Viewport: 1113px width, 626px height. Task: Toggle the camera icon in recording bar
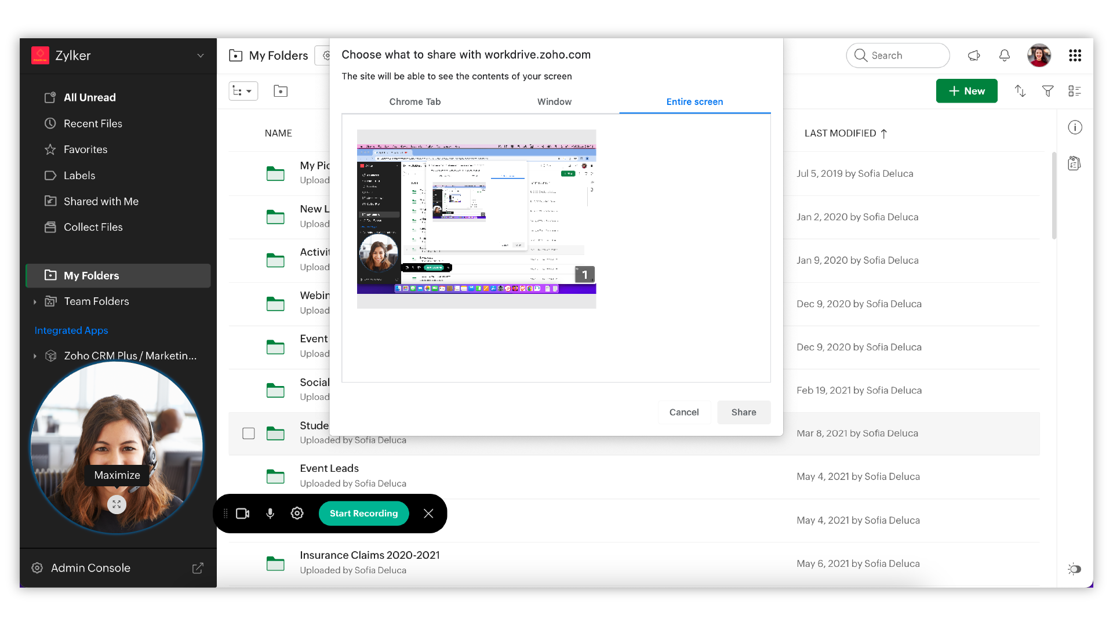point(242,514)
